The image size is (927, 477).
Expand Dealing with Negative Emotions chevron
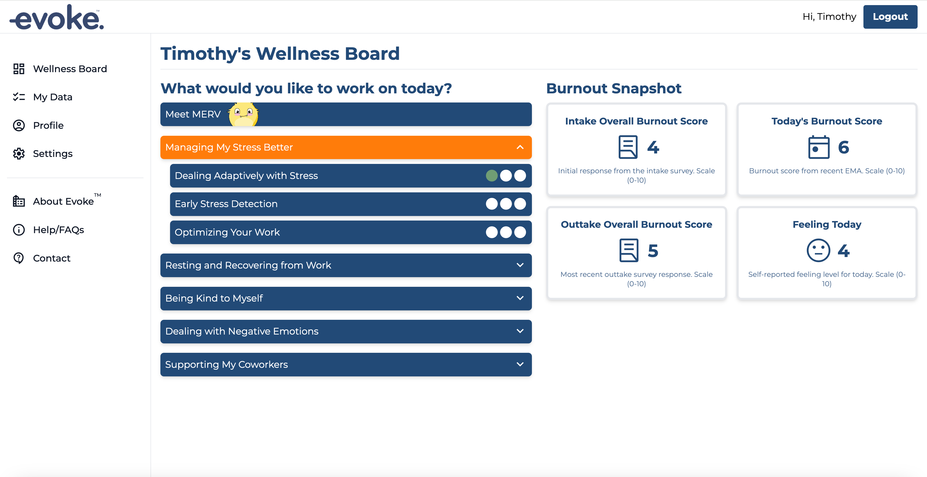520,331
